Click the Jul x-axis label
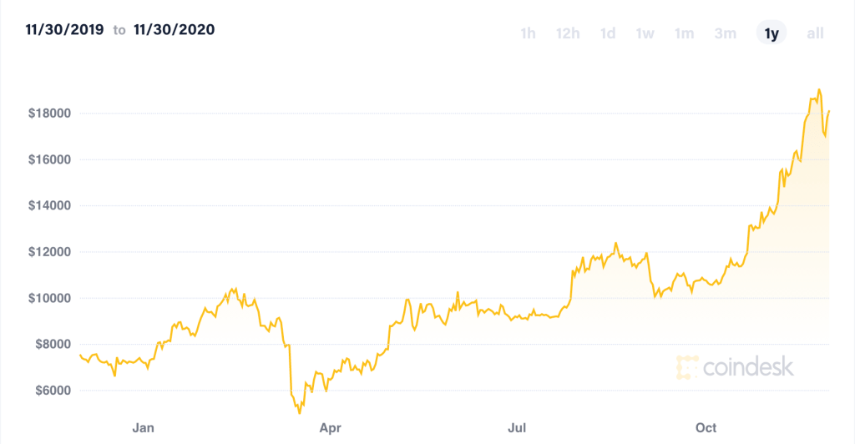This screenshot has height=444, width=855. [x=518, y=428]
